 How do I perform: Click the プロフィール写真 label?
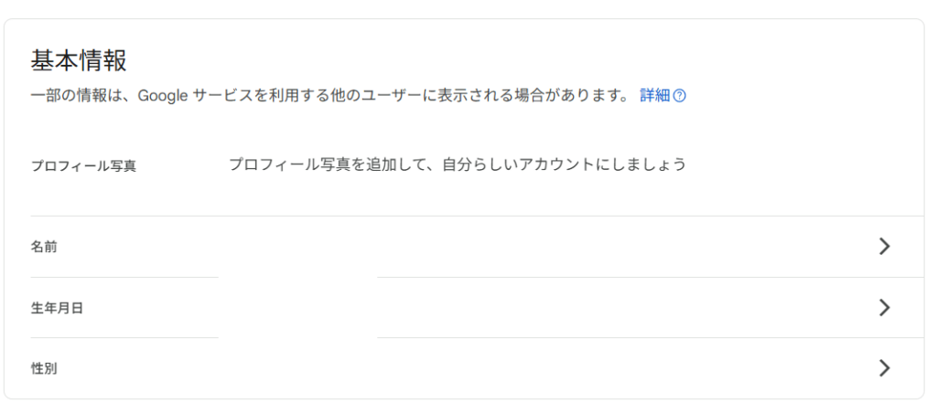[83, 166]
